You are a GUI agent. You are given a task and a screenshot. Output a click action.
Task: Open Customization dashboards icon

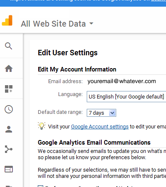9,89
